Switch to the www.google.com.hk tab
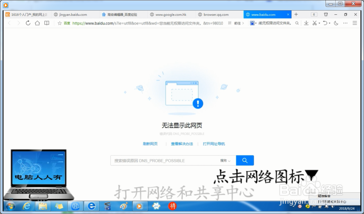 tap(171, 15)
